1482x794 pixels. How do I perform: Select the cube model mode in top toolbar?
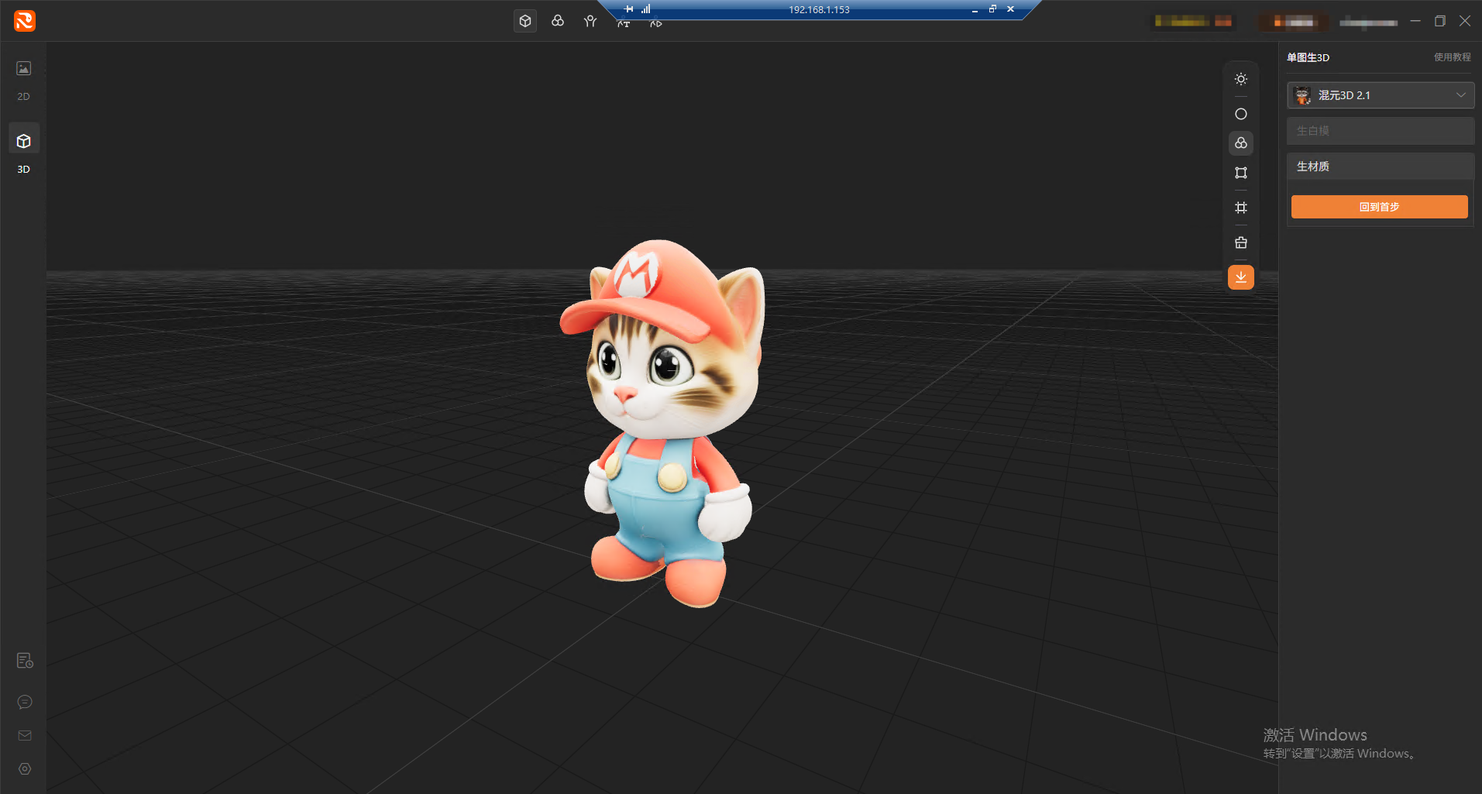coord(525,21)
